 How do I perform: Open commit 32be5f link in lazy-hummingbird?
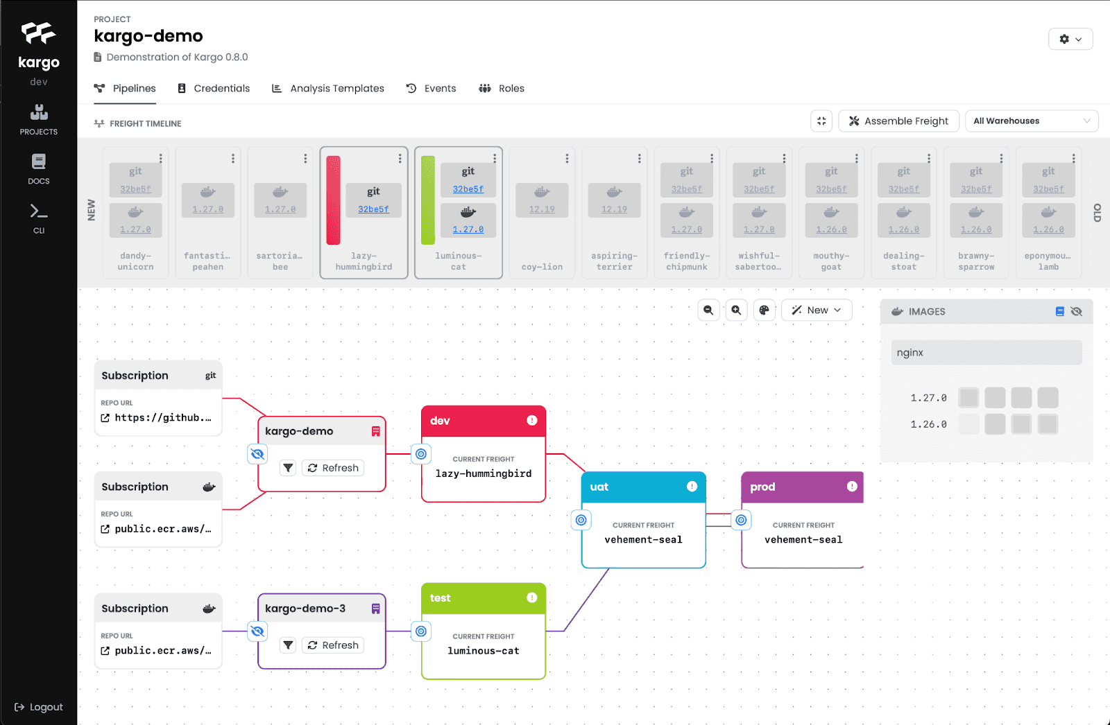(373, 209)
